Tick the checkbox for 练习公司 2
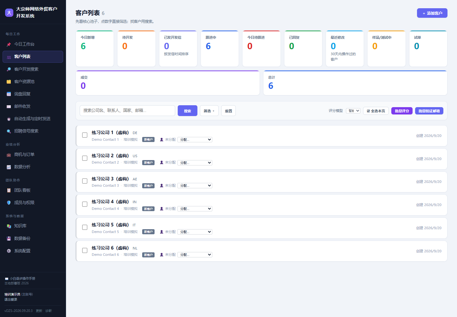The width and height of the screenshot is (457, 317). (85, 158)
